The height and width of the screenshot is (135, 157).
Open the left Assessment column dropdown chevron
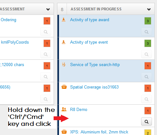[x=48, y=9]
